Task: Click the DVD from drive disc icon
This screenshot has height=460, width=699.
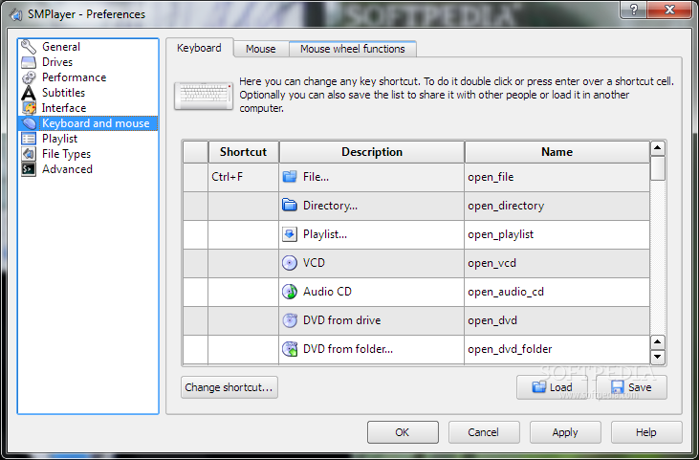Action: (x=290, y=320)
